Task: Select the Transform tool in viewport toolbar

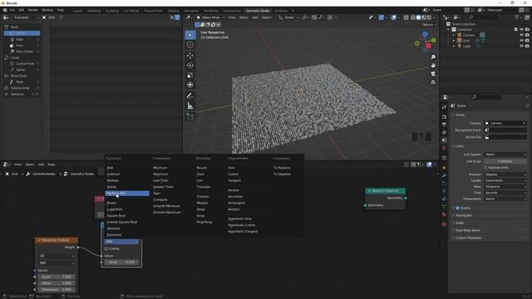Action: point(190,85)
